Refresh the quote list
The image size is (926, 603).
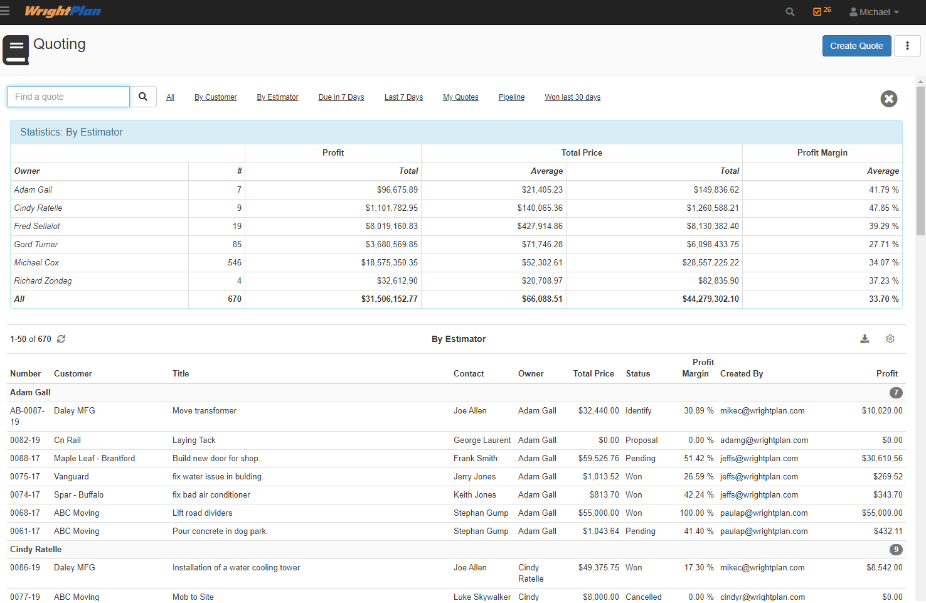click(x=60, y=339)
